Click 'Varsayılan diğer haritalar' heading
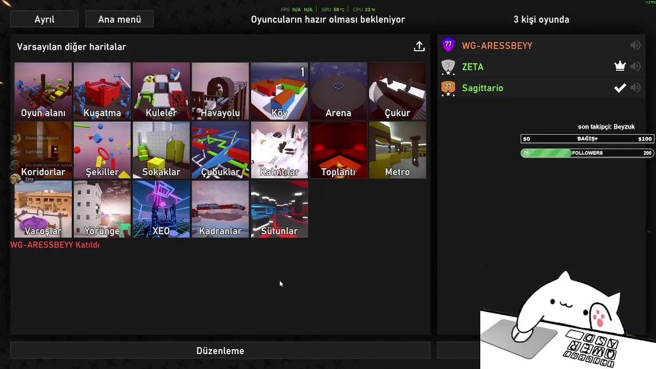 click(x=71, y=47)
